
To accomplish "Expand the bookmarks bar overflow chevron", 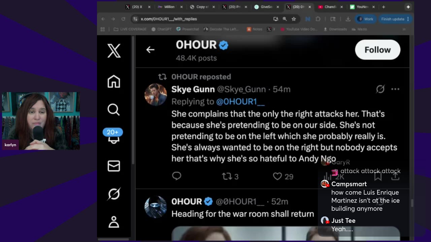I will tap(404, 29).
